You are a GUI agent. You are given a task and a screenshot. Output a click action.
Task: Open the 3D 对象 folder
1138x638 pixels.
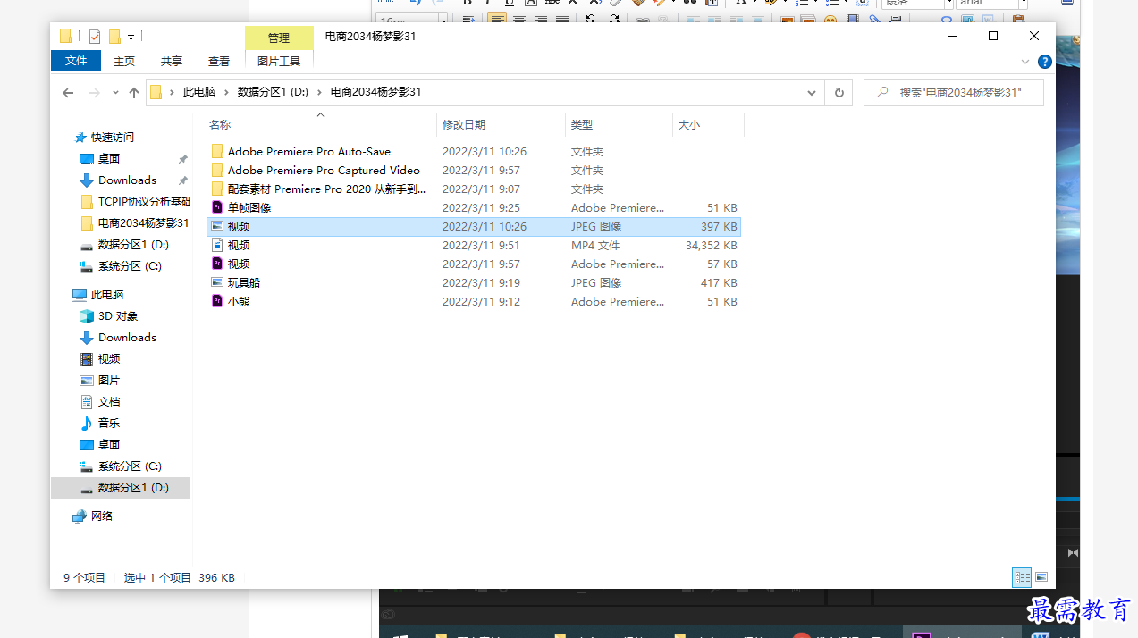[118, 316]
